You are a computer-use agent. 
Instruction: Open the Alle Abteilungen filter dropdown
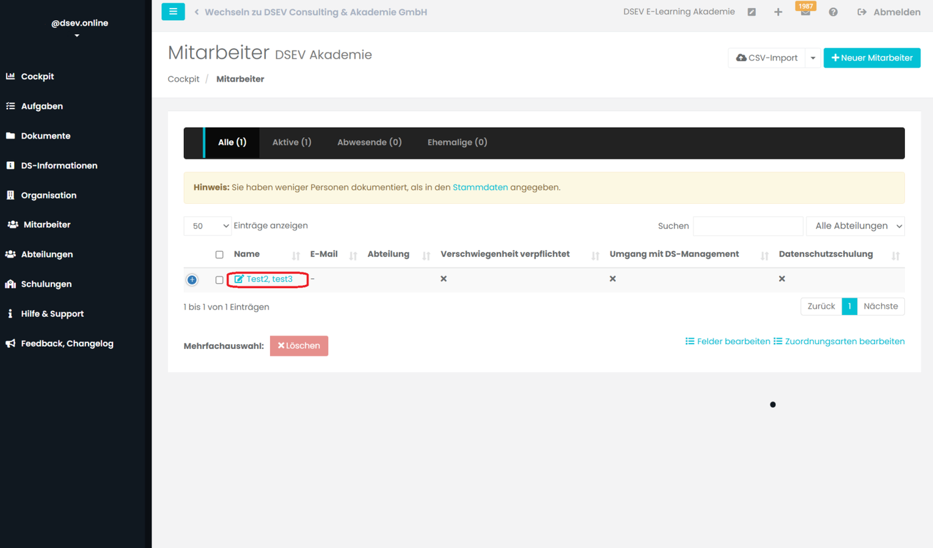point(856,226)
